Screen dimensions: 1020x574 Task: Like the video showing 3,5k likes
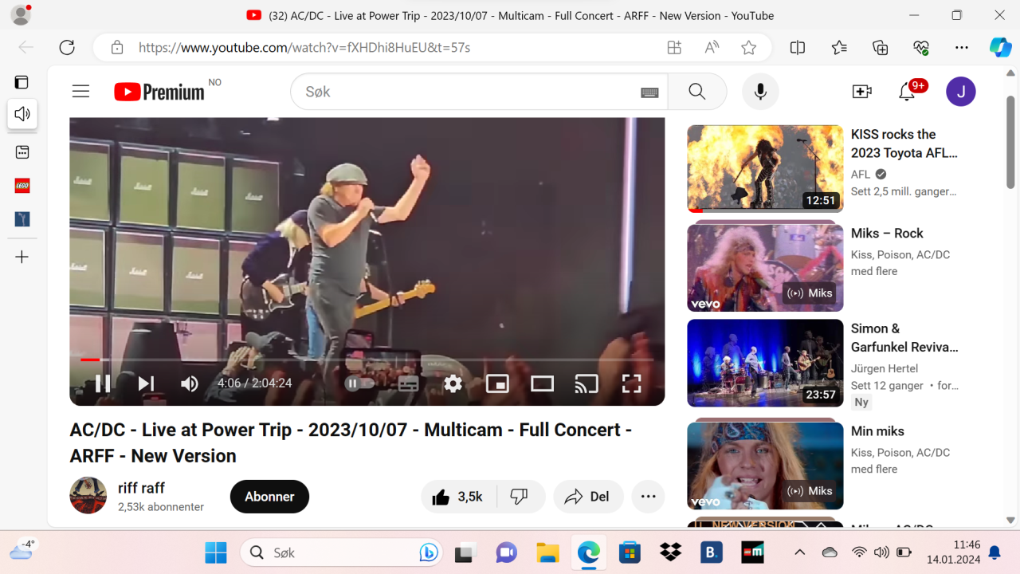coord(458,497)
